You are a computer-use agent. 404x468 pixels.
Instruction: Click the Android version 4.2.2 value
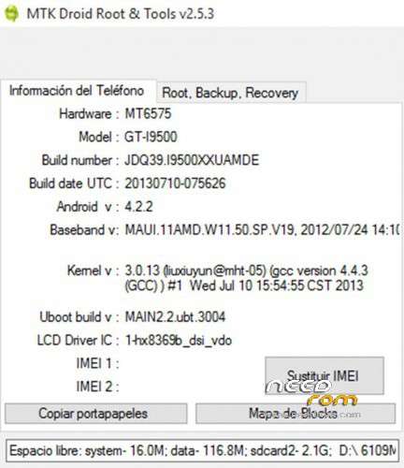tap(138, 207)
